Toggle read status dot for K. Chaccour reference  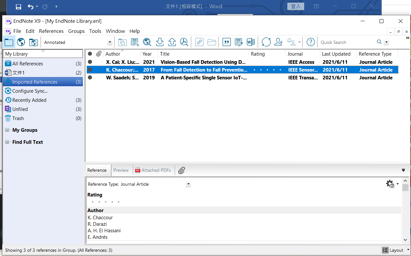click(x=90, y=70)
